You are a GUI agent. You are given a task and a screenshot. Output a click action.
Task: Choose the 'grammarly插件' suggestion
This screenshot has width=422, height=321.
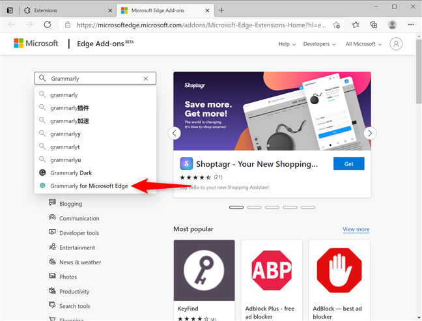pyautogui.click(x=95, y=108)
